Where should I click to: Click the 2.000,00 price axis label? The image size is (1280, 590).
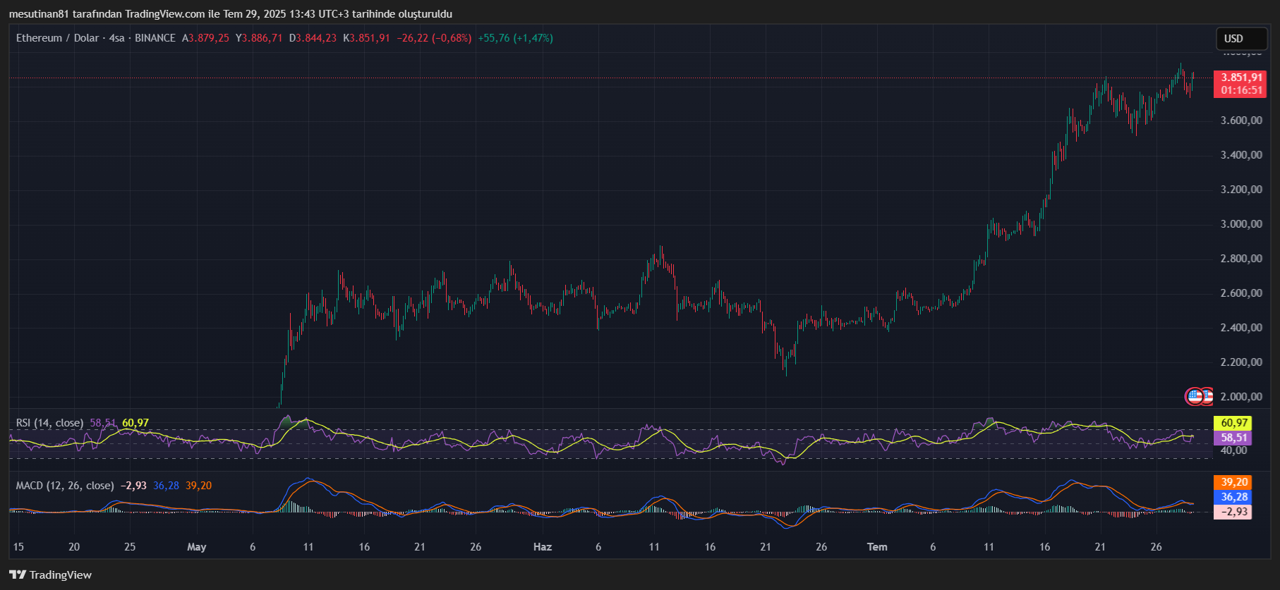point(1241,397)
